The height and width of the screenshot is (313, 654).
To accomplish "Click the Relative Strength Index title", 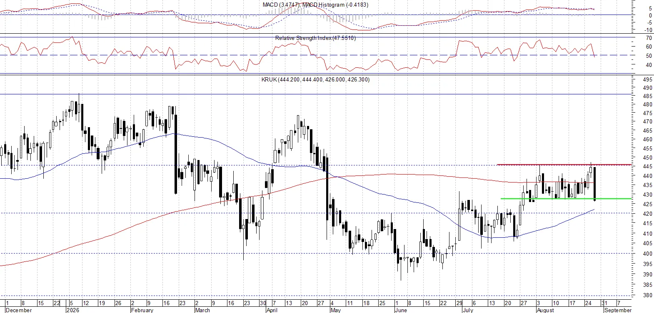I will coord(315,38).
